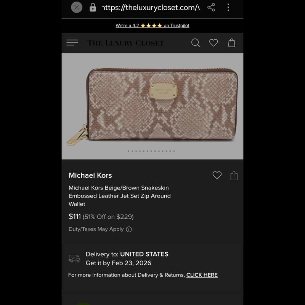Jump to the last carousel dot
The height and width of the screenshot is (305, 305).
(x=174, y=151)
